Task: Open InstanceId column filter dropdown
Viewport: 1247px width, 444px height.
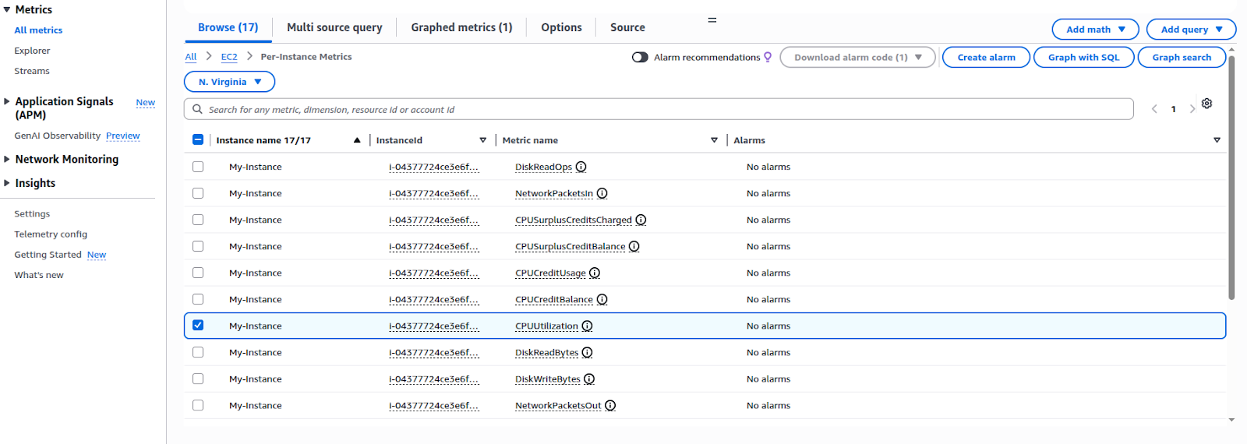Action: [x=483, y=140]
